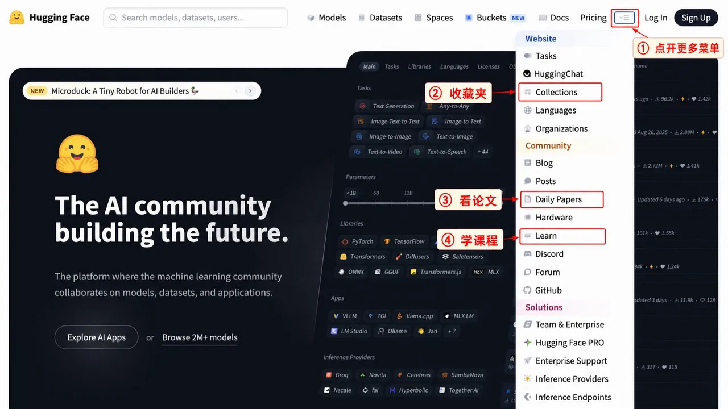
Task: Switch to the Libraries tab in preview
Action: pyautogui.click(x=419, y=66)
